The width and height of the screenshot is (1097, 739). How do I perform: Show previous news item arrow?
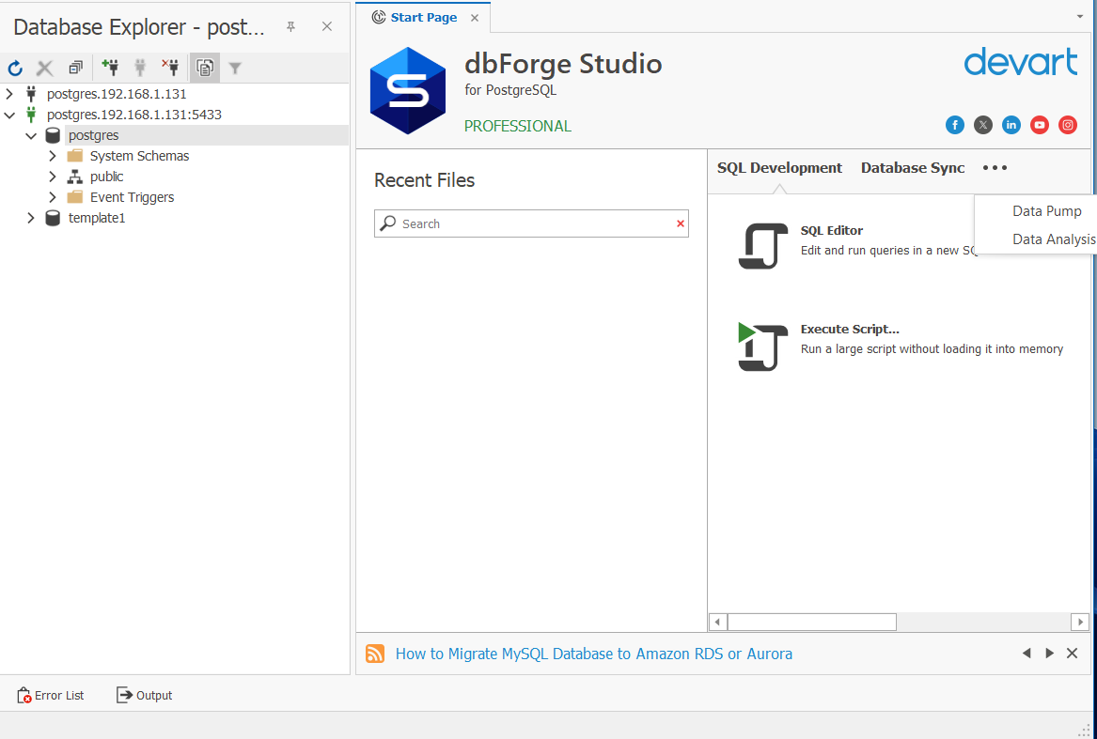click(1026, 653)
